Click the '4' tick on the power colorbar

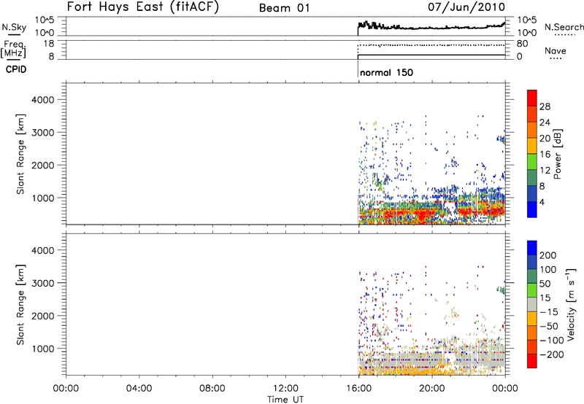tap(542, 202)
